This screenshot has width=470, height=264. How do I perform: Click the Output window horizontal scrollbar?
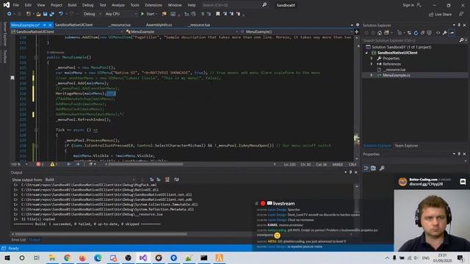click(101, 234)
